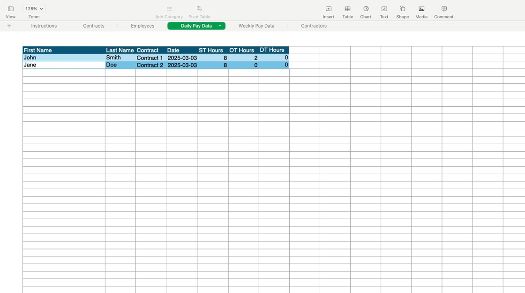
Task: Switch to the Instructions sheet tab
Action: pos(44,26)
